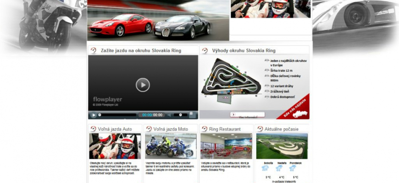The image size is (399, 183).
Task: Click the '4 °C' Nedeľa temperature
Action: (282, 177)
